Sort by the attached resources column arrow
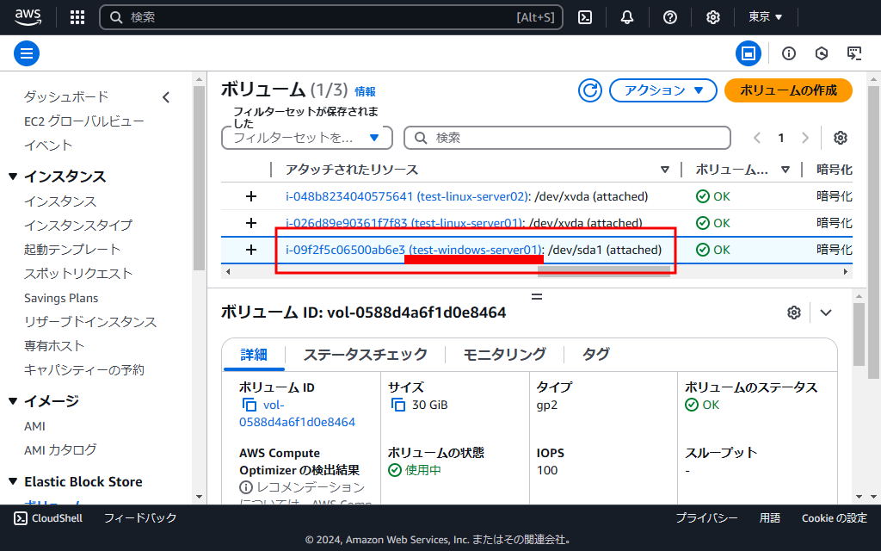This screenshot has width=881, height=551. click(665, 170)
